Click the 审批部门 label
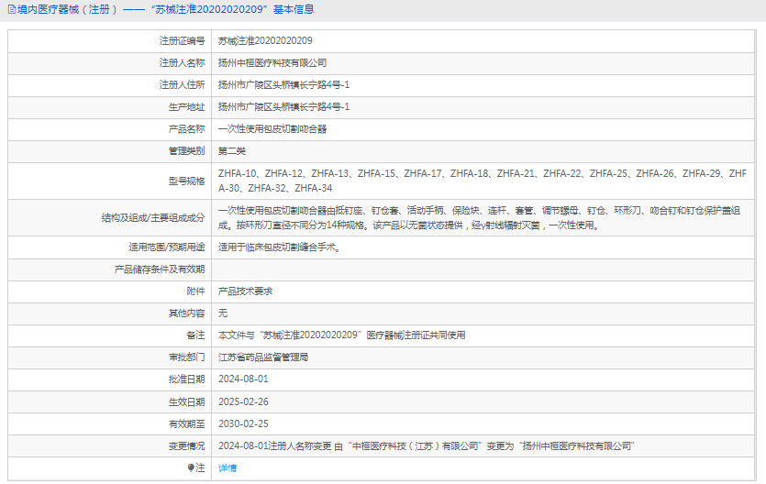The width and height of the screenshot is (766, 484). 186,357
